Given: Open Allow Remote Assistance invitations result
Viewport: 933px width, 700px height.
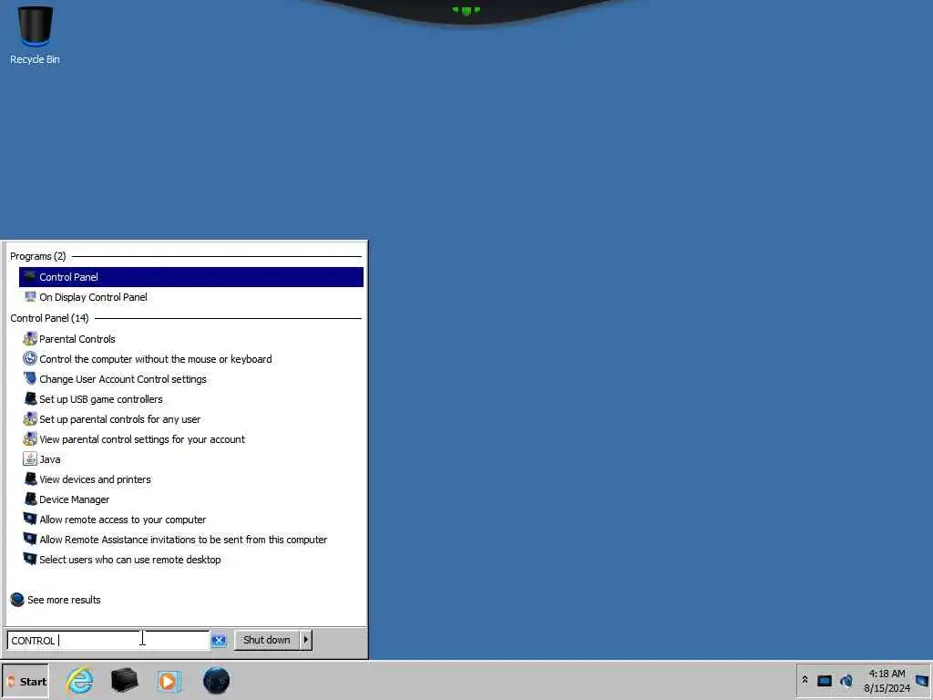Looking at the screenshot, I should [x=191, y=540].
